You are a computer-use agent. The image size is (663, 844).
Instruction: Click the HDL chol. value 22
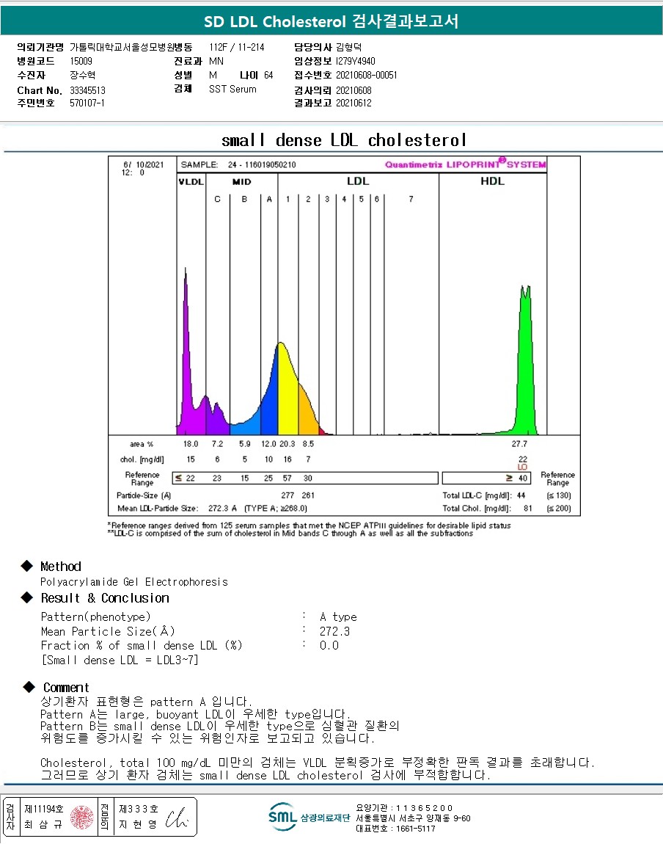[x=523, y=459]
